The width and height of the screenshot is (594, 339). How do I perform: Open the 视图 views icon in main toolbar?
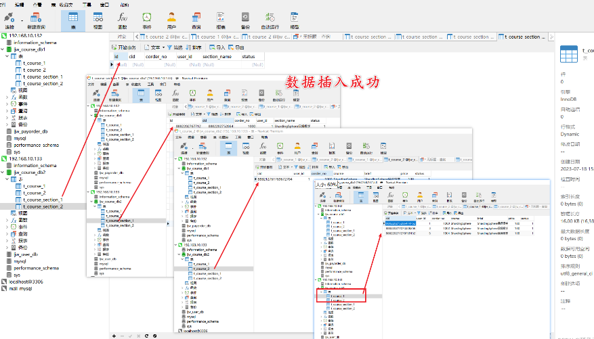coord(98,20)
